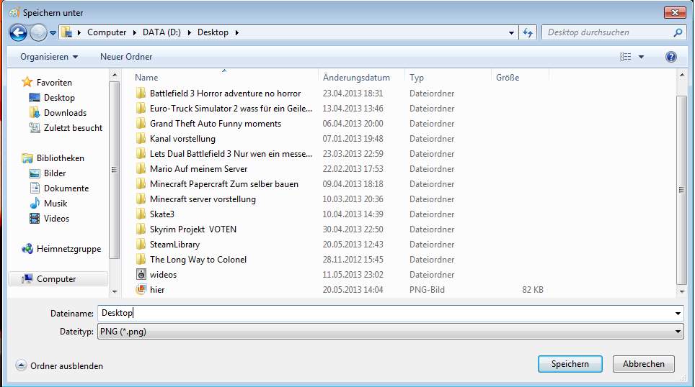Open the Dateiname history dropdown arrow
695x387 pixels.
tap(678, 314)
